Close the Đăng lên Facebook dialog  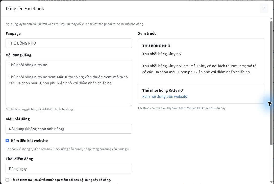(x=264, y=8)
